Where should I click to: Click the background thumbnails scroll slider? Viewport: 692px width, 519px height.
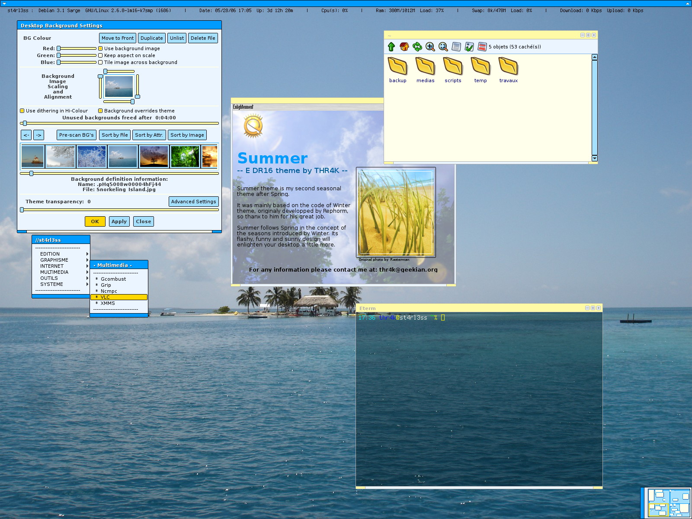[119, 173]
